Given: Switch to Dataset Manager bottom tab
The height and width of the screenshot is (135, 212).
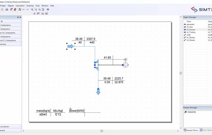Looking at the screenshot, I should [x=191, y=130].
